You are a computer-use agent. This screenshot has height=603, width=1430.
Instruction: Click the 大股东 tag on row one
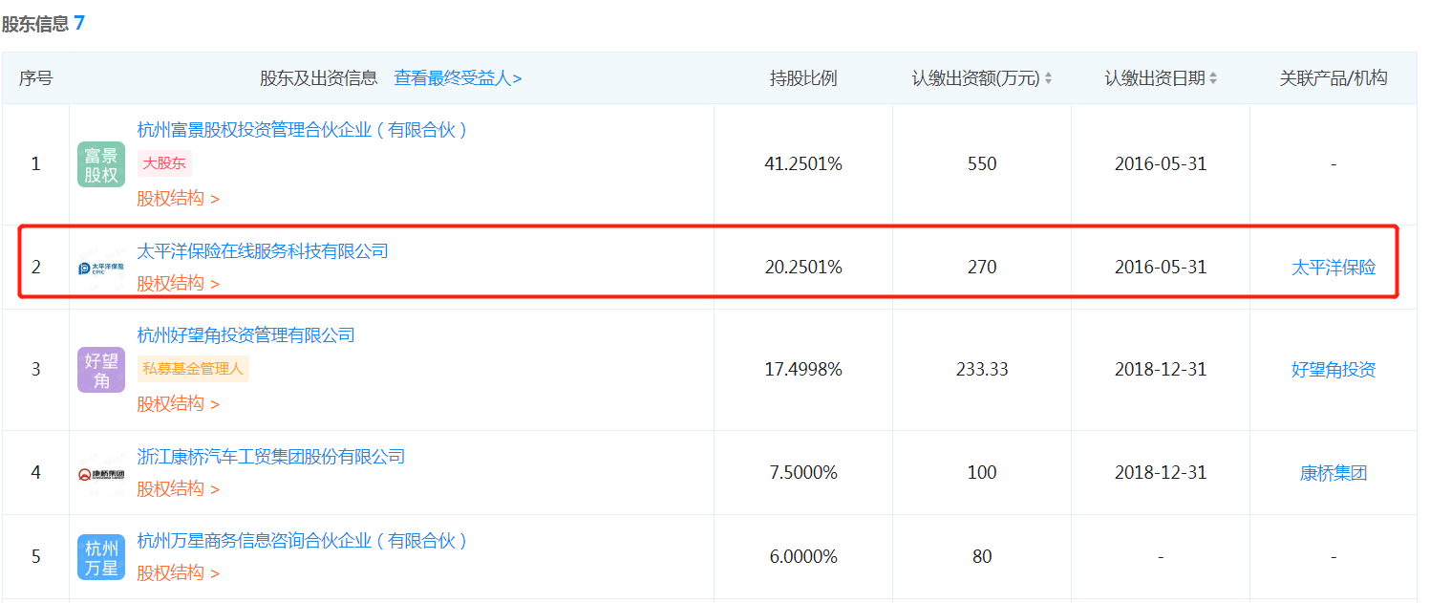pyautogui.click(x=163, y=163)
